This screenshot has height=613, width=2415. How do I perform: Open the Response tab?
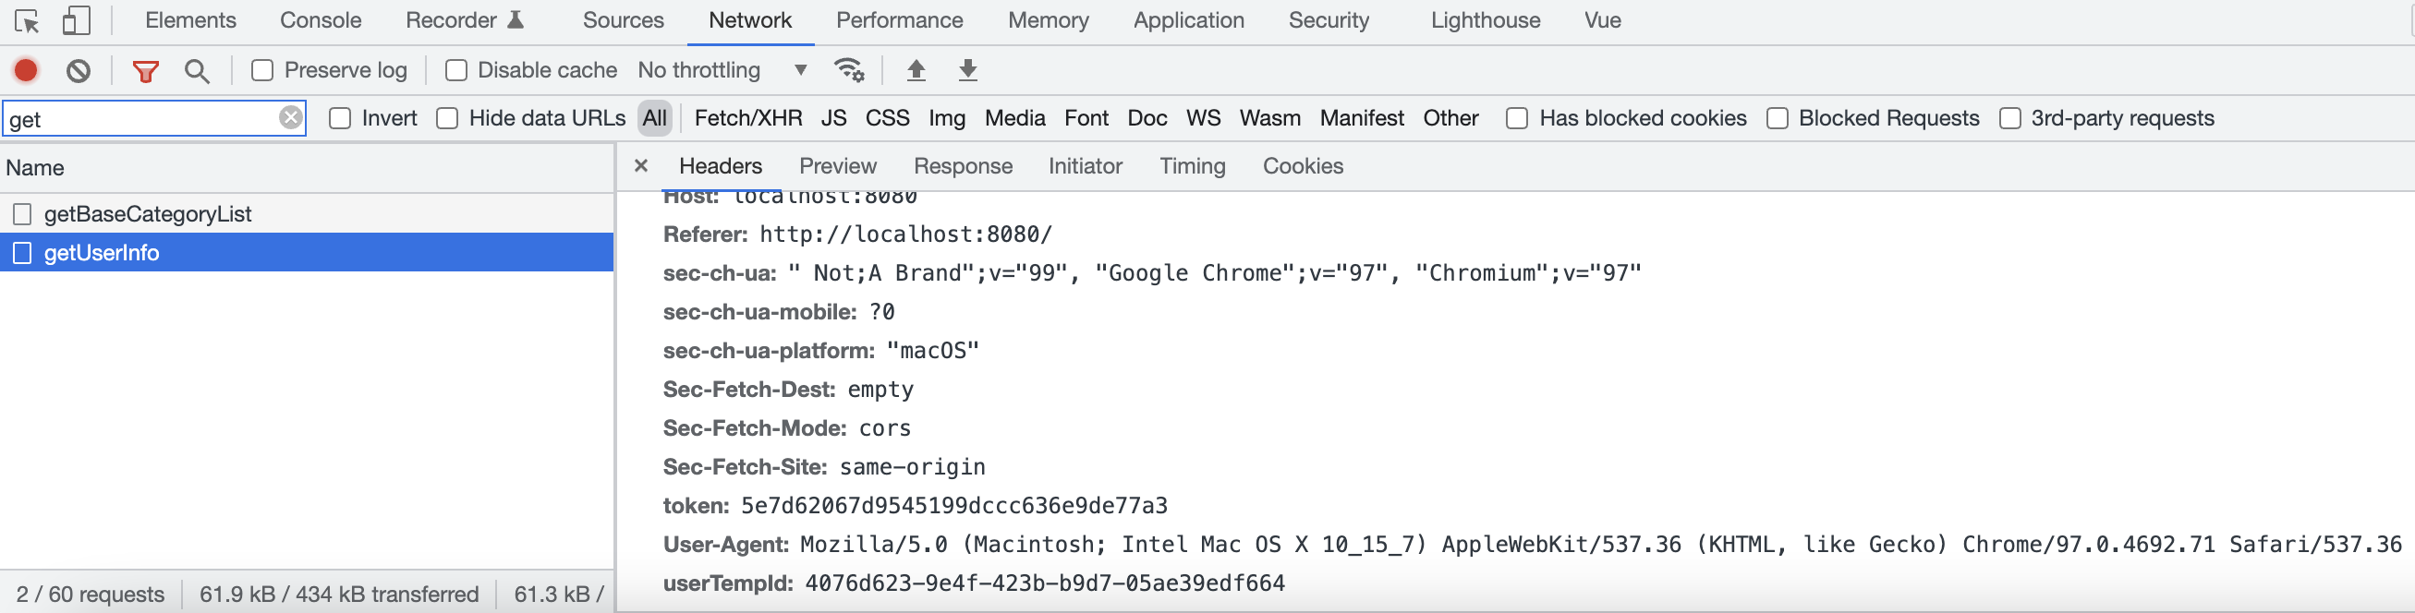(963, 166)
